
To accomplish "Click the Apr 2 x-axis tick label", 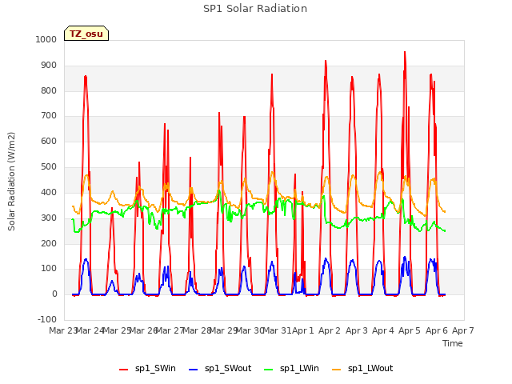I will point(330,330).
